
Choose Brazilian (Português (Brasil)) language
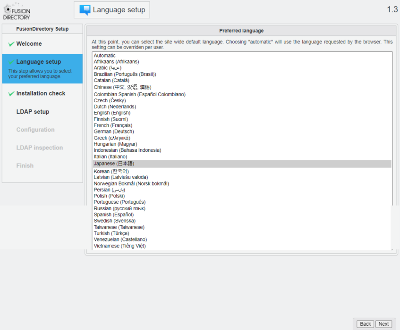pyautogui.click(x=125, y=74)
